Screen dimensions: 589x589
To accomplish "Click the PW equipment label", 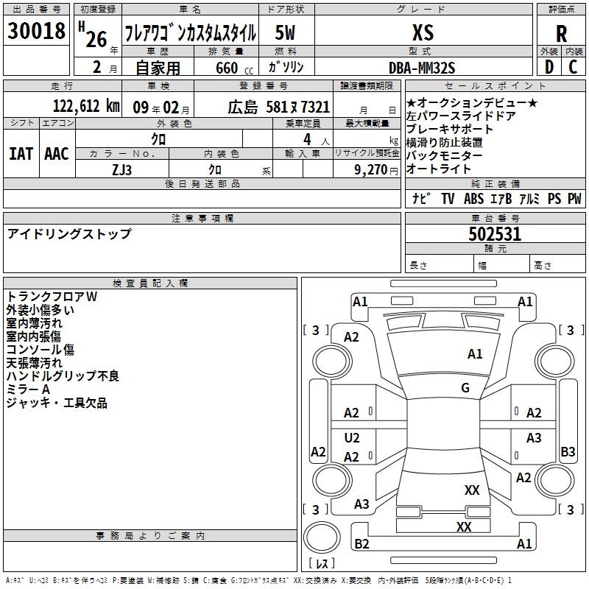I will 574,199.
